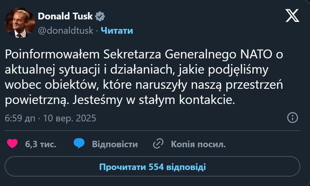Open Прочитати 554 відповіді button
Viewport: 310px width, 186px height.
[x=153, y=167]
